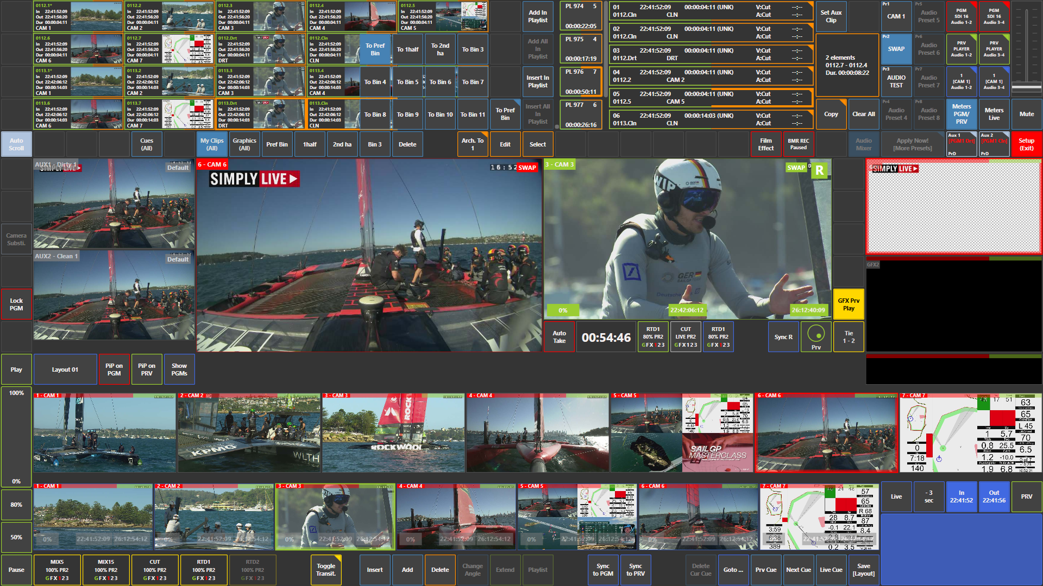Select MIX5 transition
The height and width of the screenshot is (586, 1043).
[57, 570]
